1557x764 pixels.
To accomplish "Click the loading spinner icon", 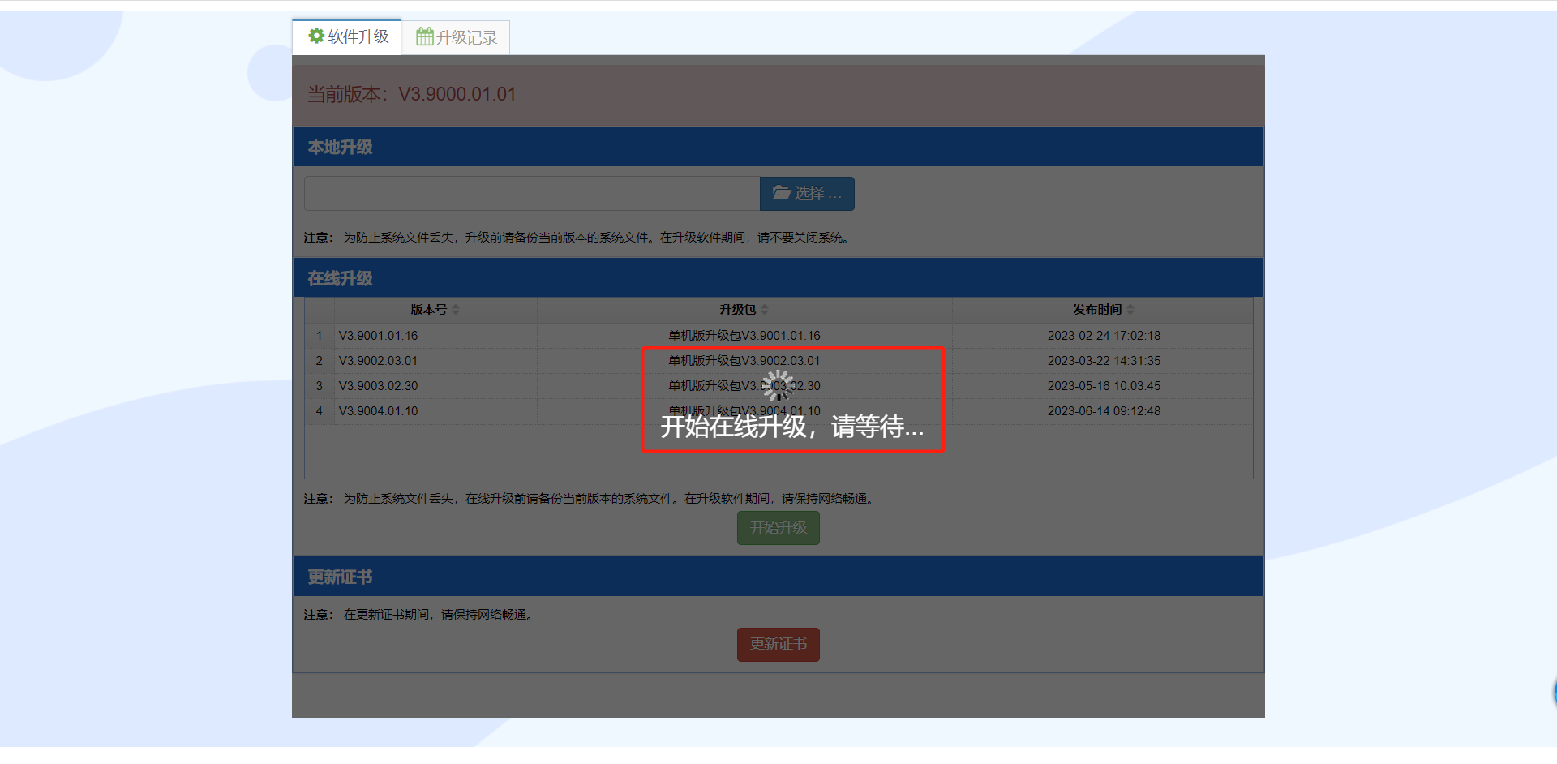I will coord(778,386).
